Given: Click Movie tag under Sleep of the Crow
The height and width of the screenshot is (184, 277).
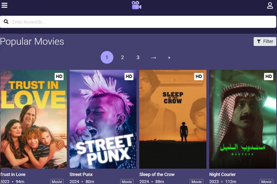Looking at the screenshot, I should tap(196, 182).
